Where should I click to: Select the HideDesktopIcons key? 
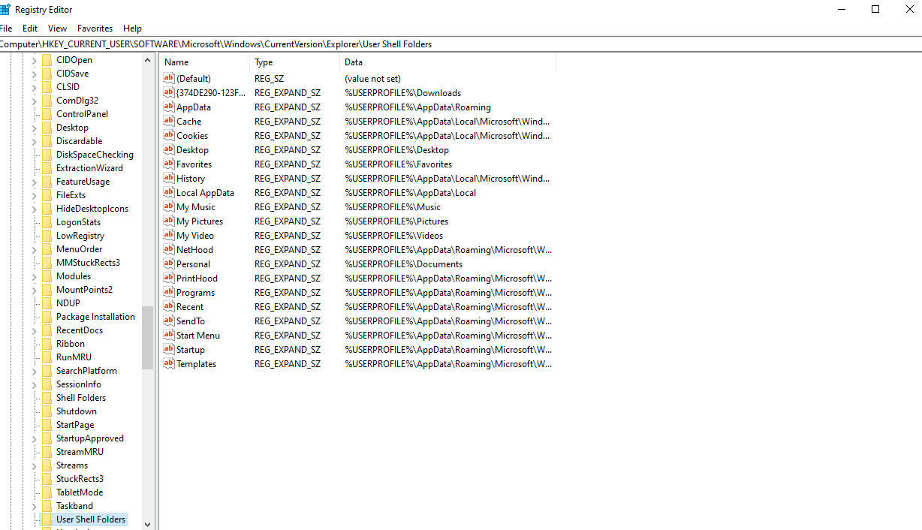92,209
